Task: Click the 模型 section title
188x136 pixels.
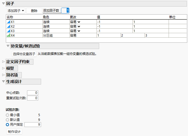Action: (x=10, y=68)
